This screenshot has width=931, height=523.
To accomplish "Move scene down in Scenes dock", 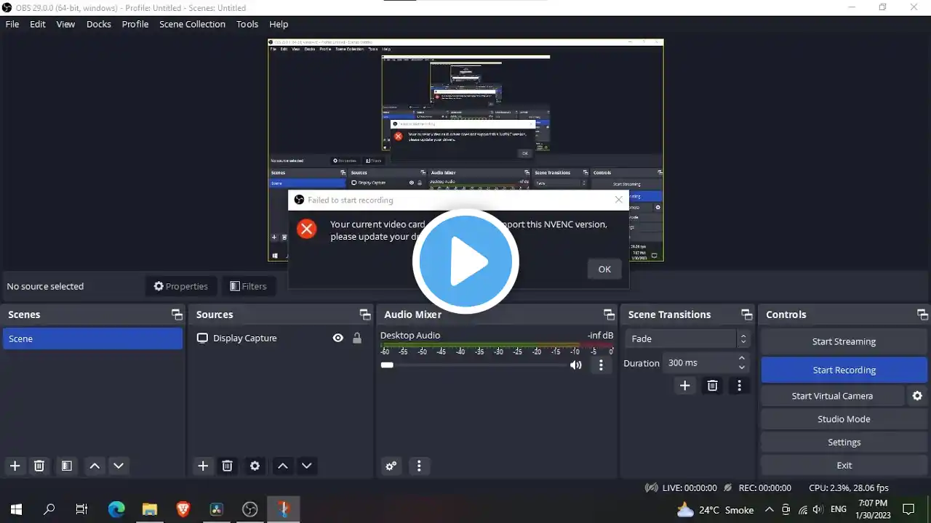I will [119, 466].
